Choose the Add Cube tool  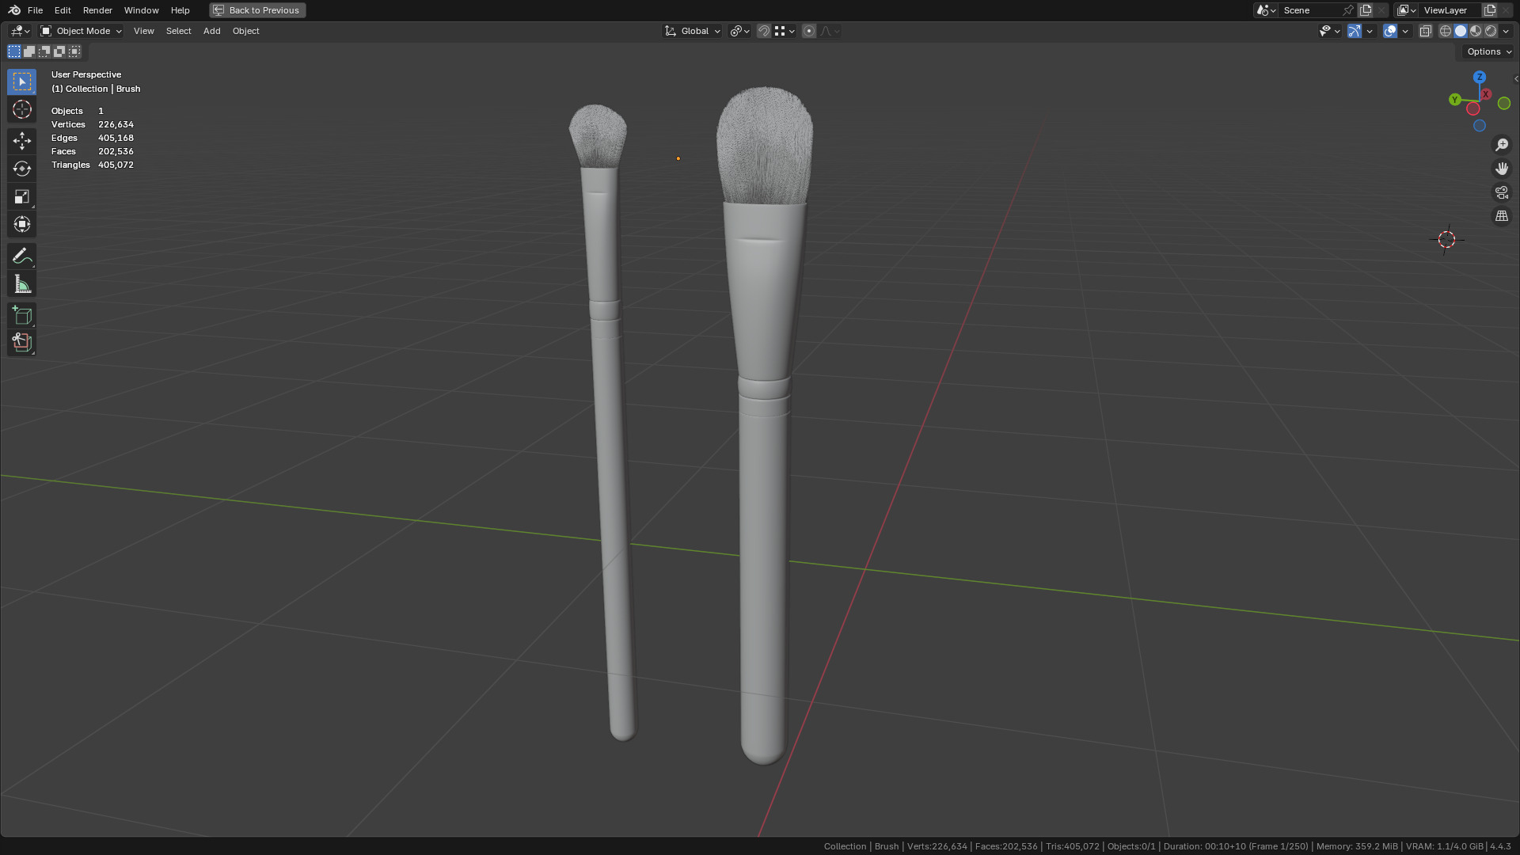[21, 315]
